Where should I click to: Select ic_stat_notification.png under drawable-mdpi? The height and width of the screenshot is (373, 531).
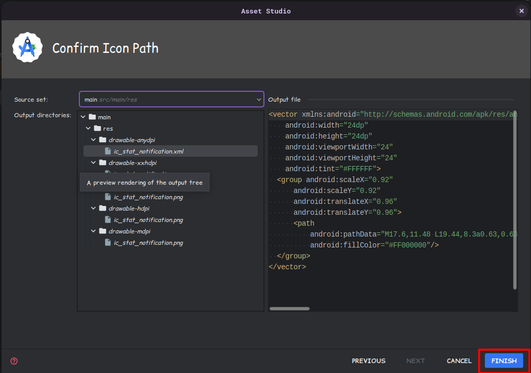(x=148, y=243)
